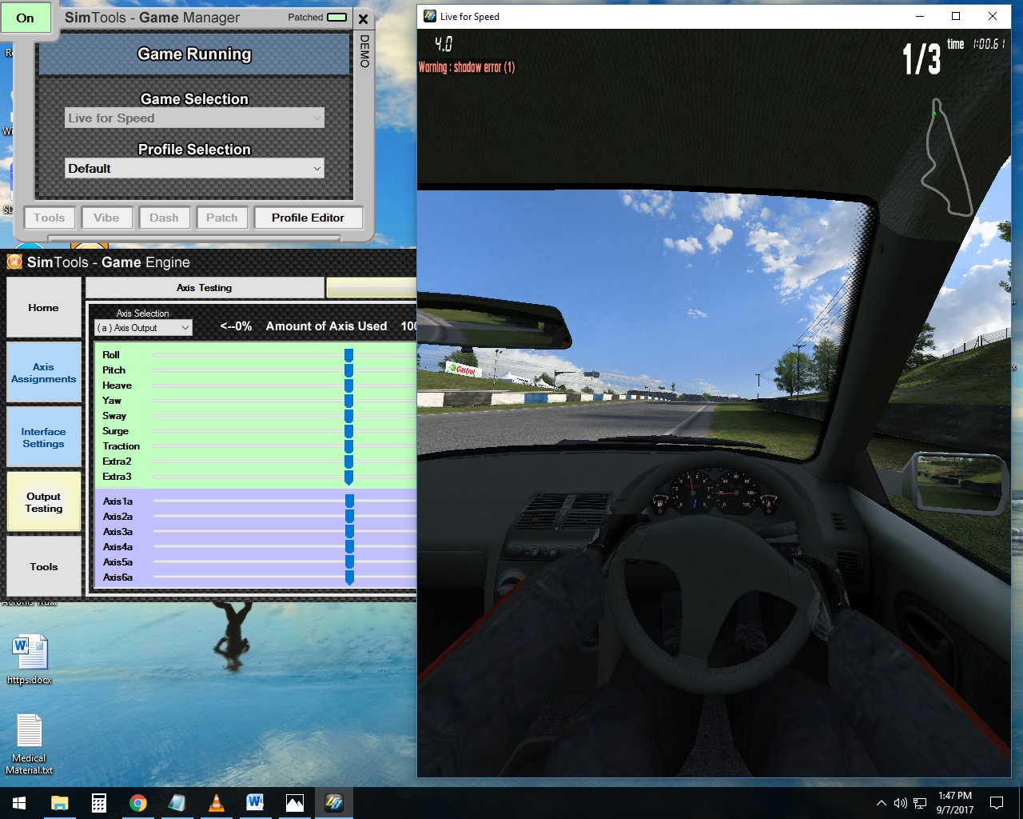Click the Heave slider handle
The width and height of the screenshot is (1023, 819).
point(348,386)
